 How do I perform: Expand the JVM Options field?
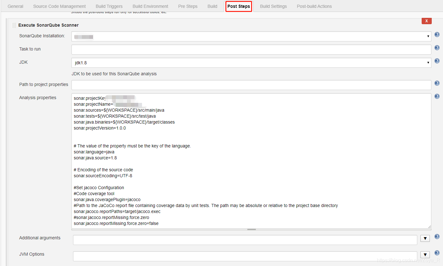[x=425, y=255]
